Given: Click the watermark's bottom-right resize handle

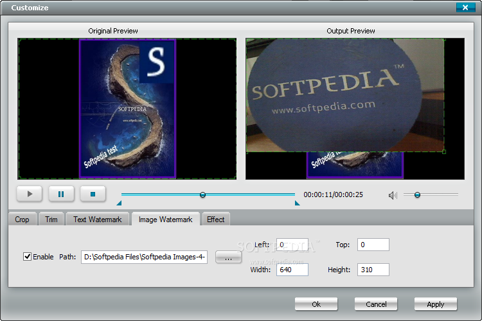Looking at the screenshot, I should point(444,152).
